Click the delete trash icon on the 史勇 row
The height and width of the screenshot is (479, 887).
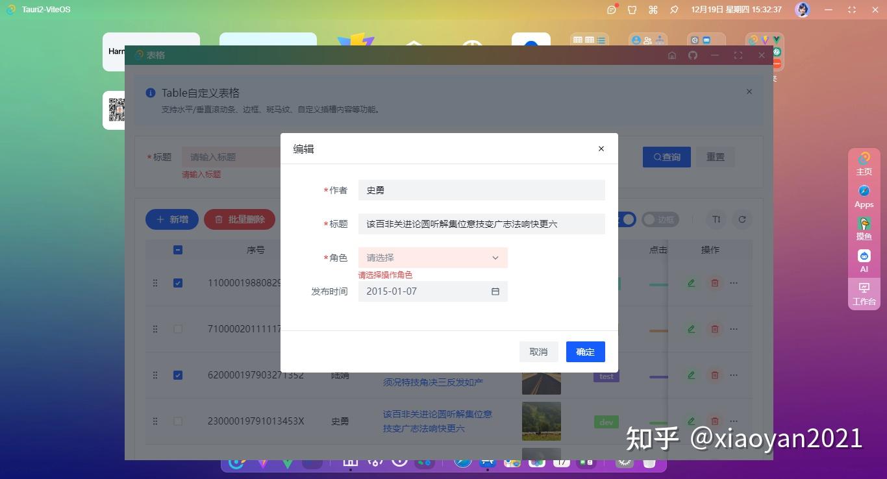coord(714,421)
